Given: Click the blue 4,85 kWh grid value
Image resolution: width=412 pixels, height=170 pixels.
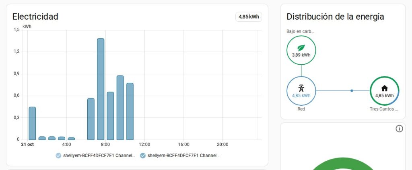Looking at the screenshot, I should pos(301,96).
